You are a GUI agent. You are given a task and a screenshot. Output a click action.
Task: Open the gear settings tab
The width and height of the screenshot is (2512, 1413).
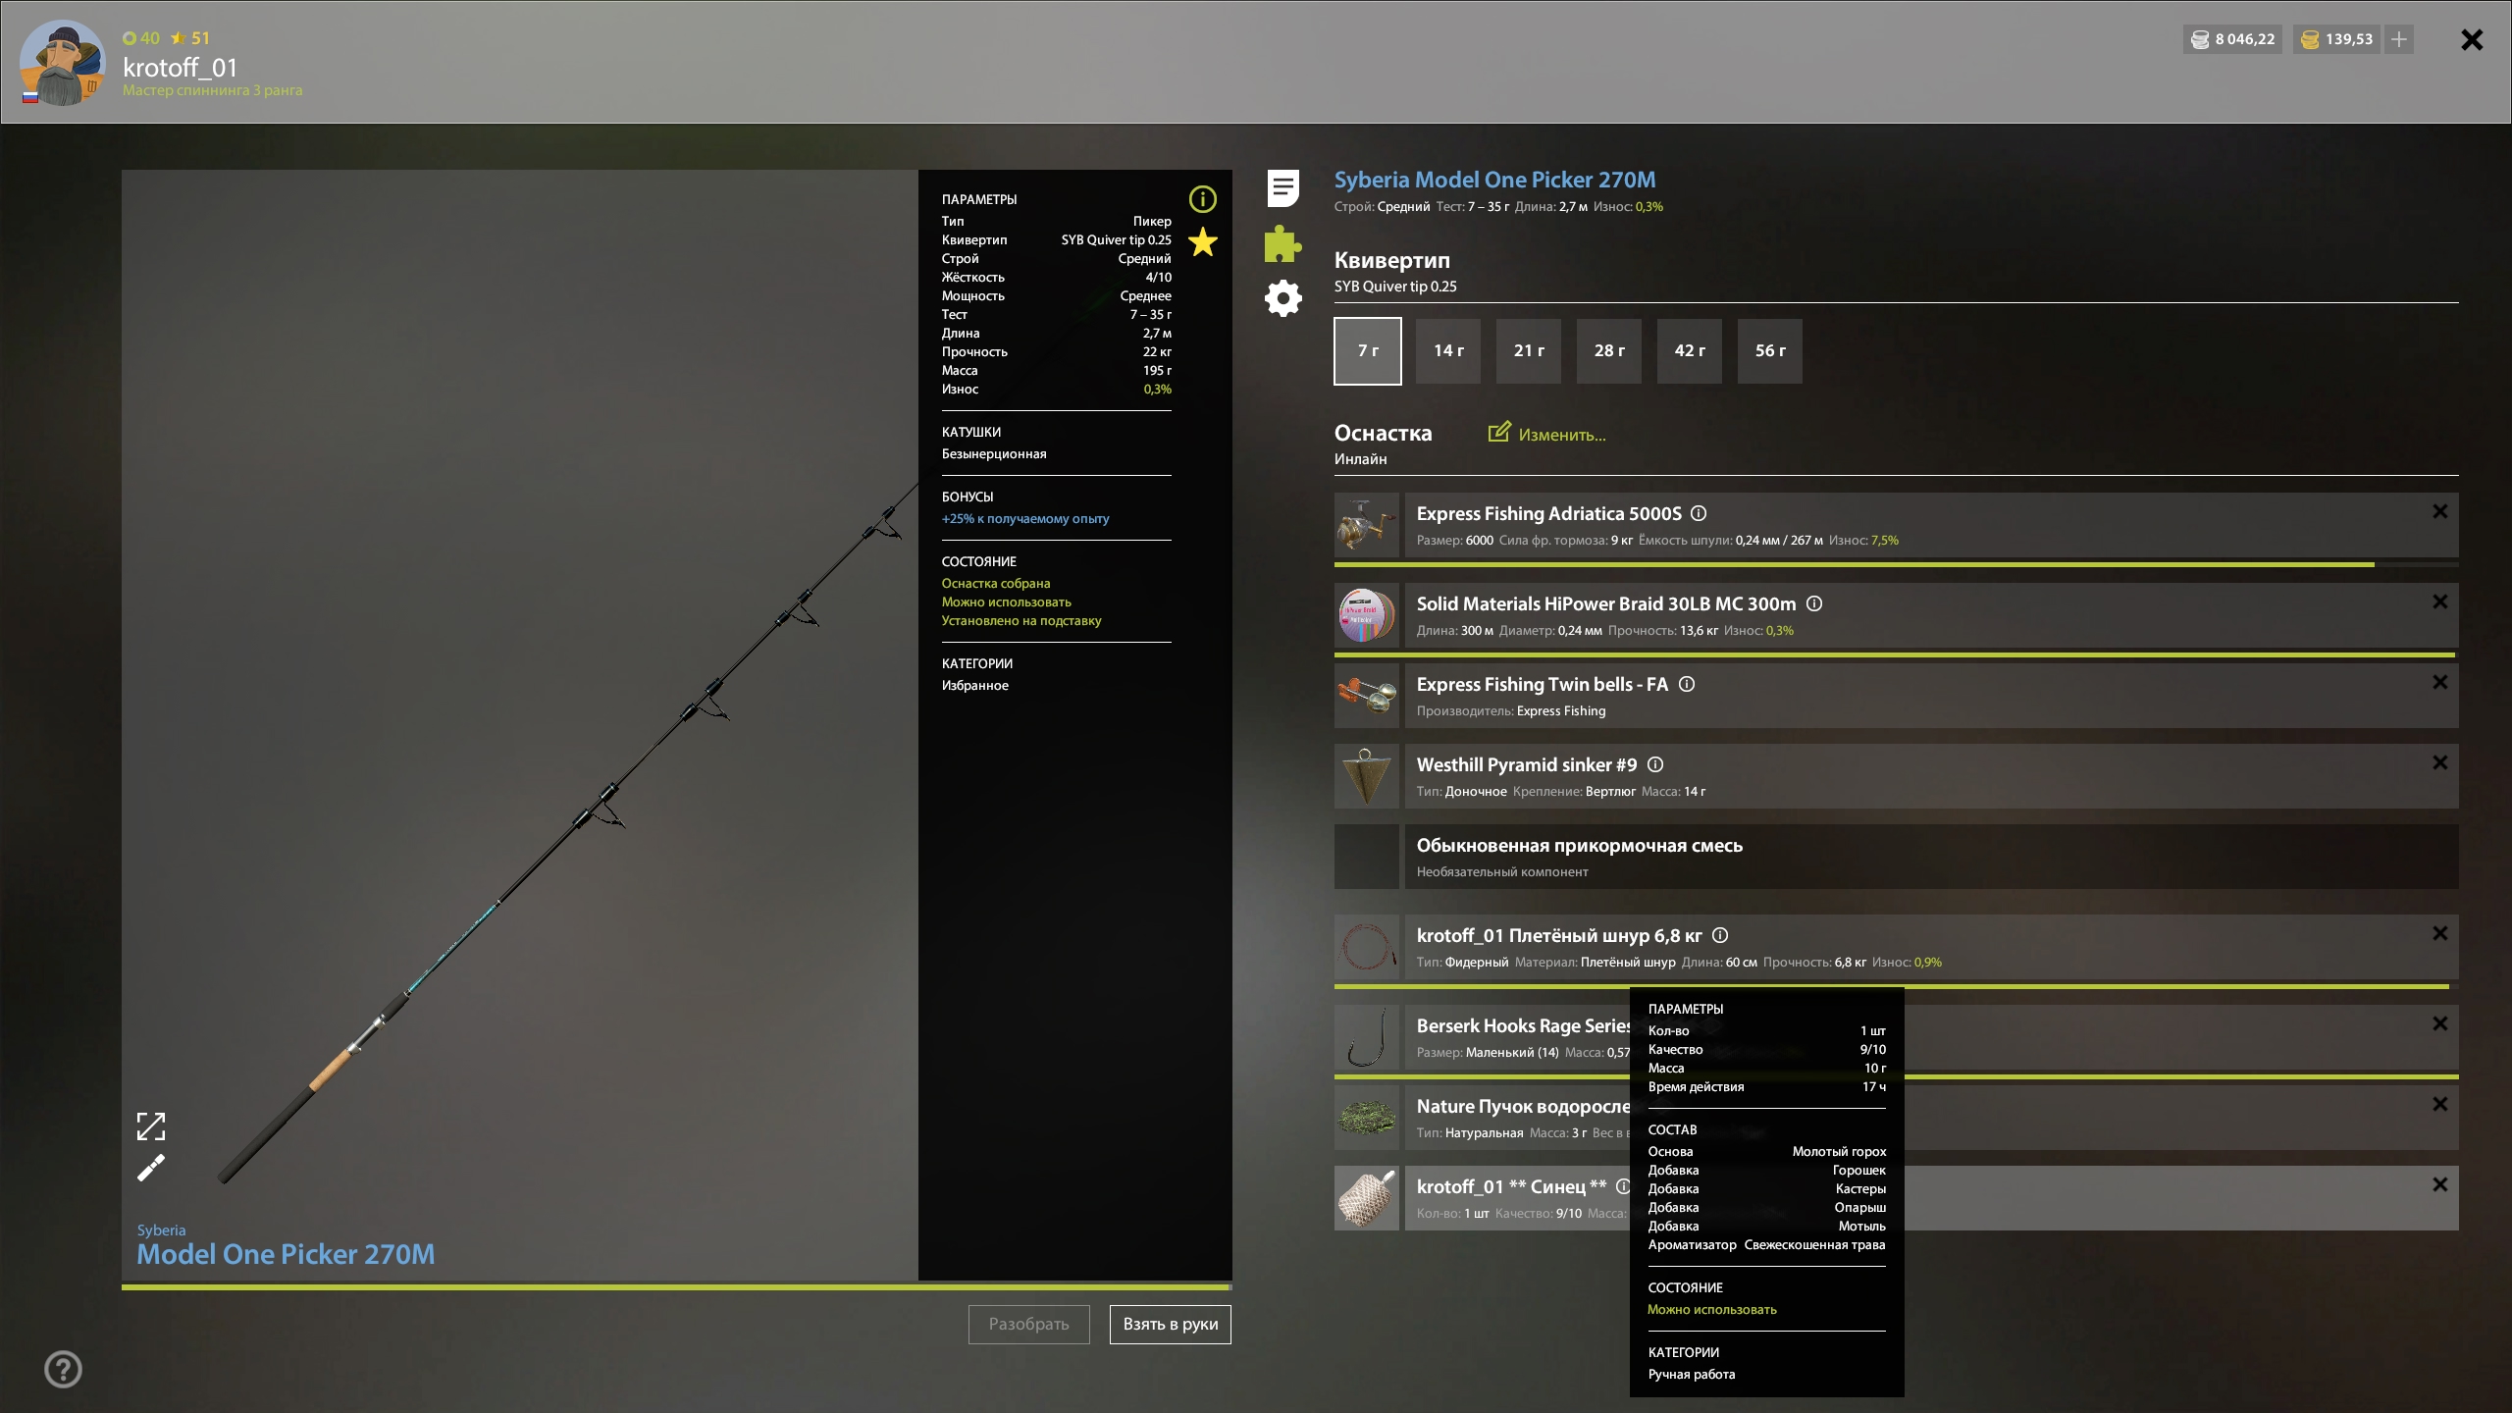(x=1282, y=298)
